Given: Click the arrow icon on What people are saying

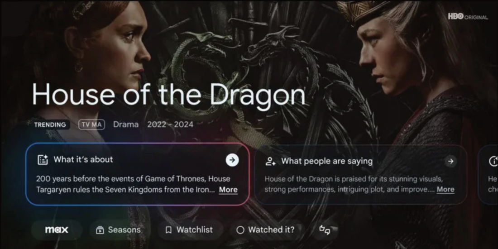Looking at the screenshot, I should click(450, 161).
